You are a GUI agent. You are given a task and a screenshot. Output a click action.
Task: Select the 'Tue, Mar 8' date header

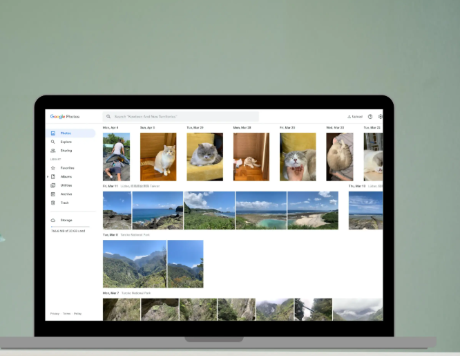[111, 235]
